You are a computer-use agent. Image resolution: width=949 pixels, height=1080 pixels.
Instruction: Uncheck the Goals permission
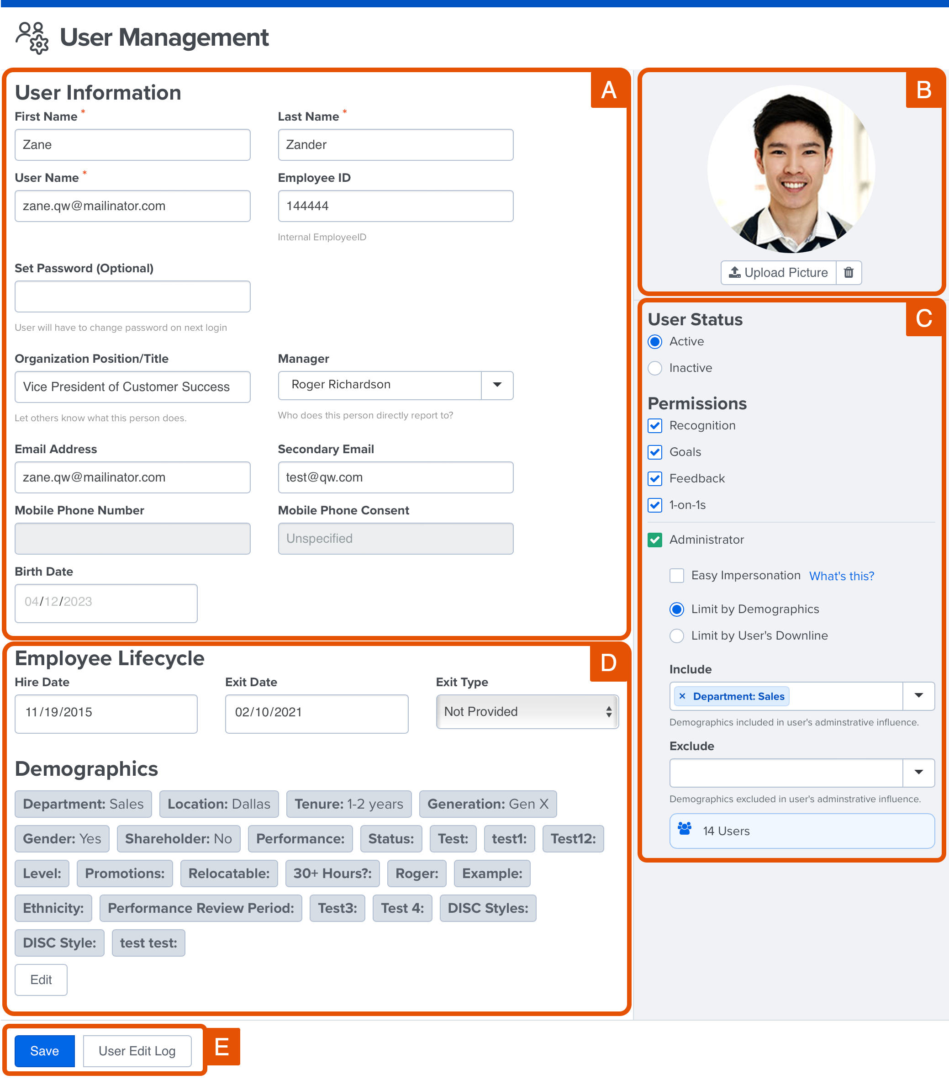(x=654, y=452)
